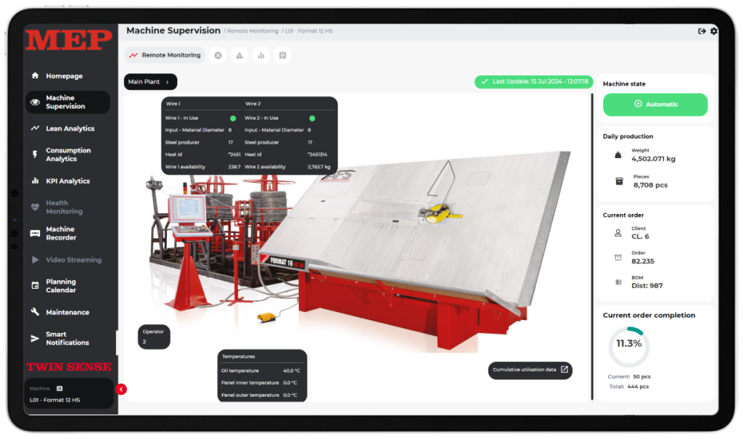Click the lightning bolt Consumption icon
The height and width of the screenshot is (439, 743).
click(35, 154)
